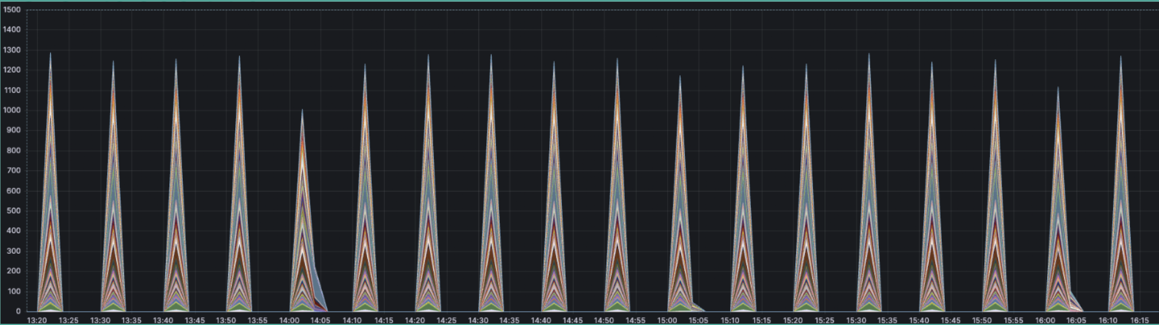This screenshot has height=325, width=1159.
Task: Click the x-axis time label 13:35
Action: pyautogui.click(x=131, y=320)
